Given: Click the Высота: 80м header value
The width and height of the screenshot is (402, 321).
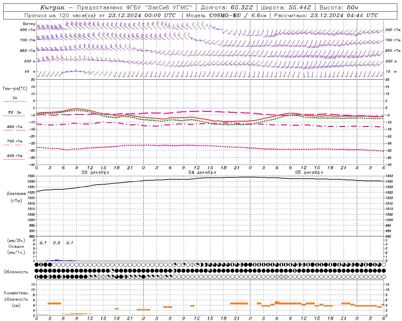Looking at the screenshot, I should (x=339, y=8).
